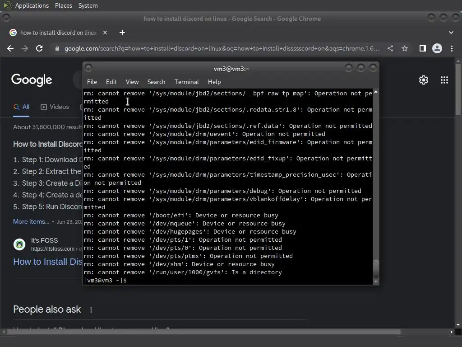The width and height of the screenshot is (462, 347).
Task: Reload the Google search page
Action: click(x=39, y=48)
